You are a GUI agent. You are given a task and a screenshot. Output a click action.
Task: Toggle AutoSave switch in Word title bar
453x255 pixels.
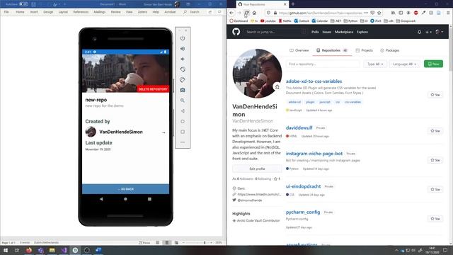(x=23, y=4)
